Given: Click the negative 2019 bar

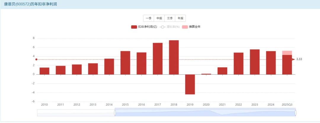Looking at the screenshot, I should (x=190, y=84).
